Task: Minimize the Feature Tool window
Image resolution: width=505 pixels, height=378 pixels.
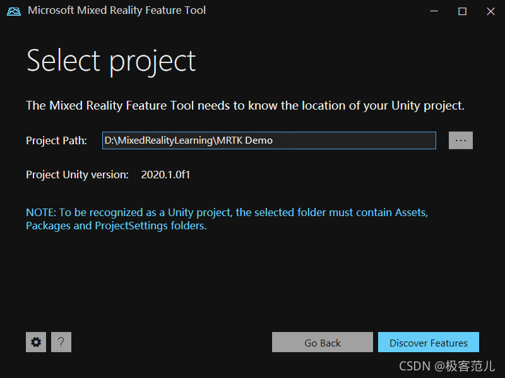Action: [434, 11]
